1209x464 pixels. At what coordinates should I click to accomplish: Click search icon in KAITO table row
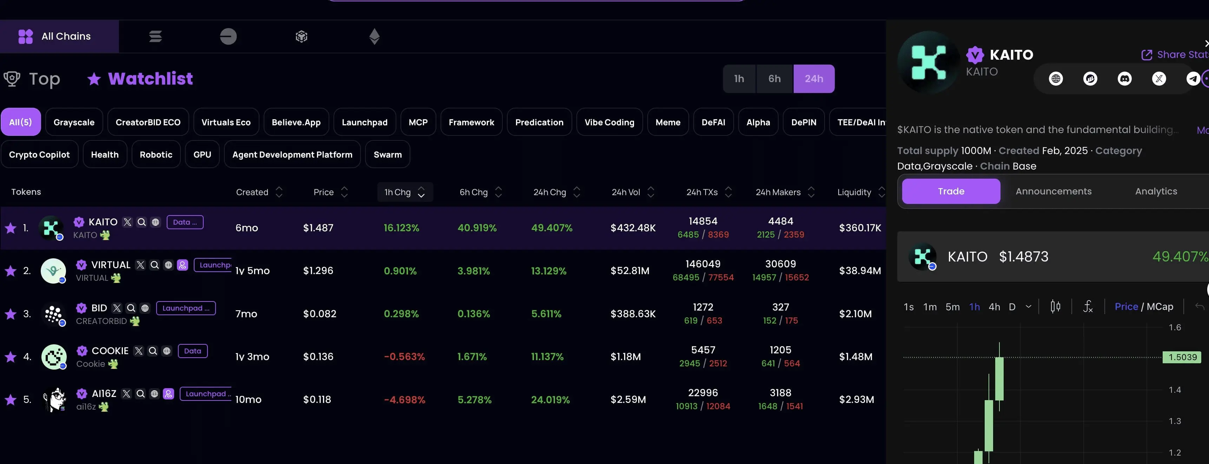(141, 222)
